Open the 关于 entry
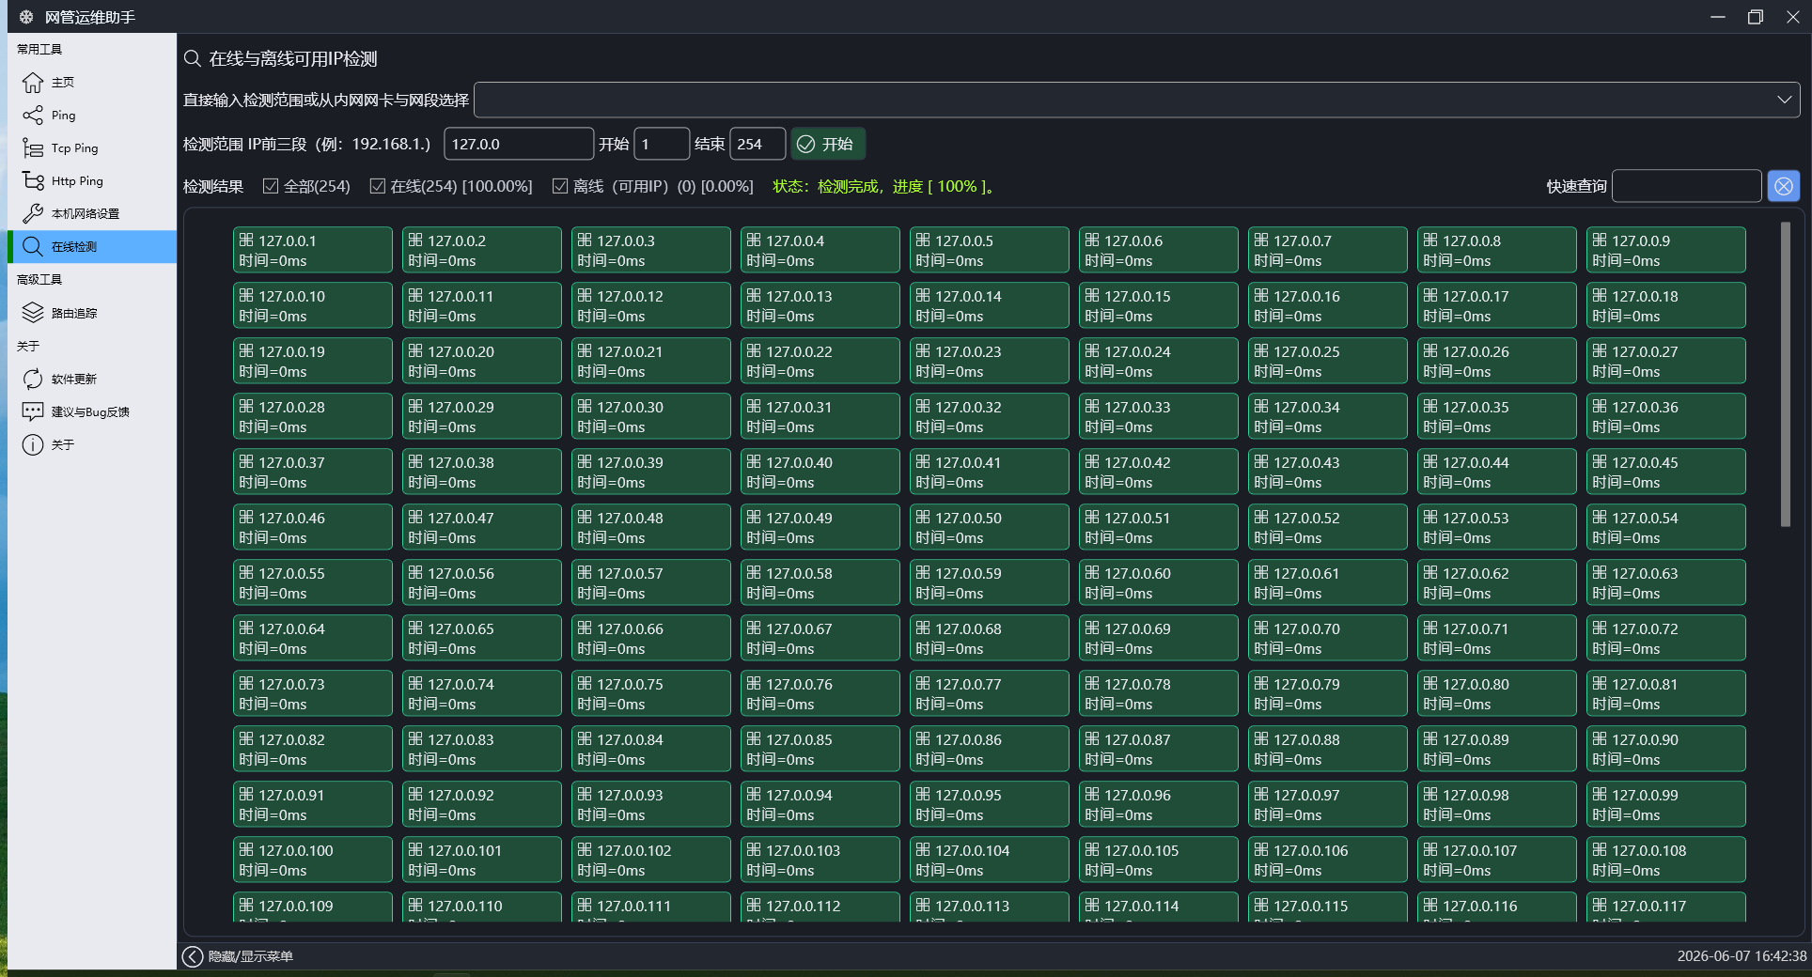Viewport: 1812px width, 977px height. tap(92, 444)
